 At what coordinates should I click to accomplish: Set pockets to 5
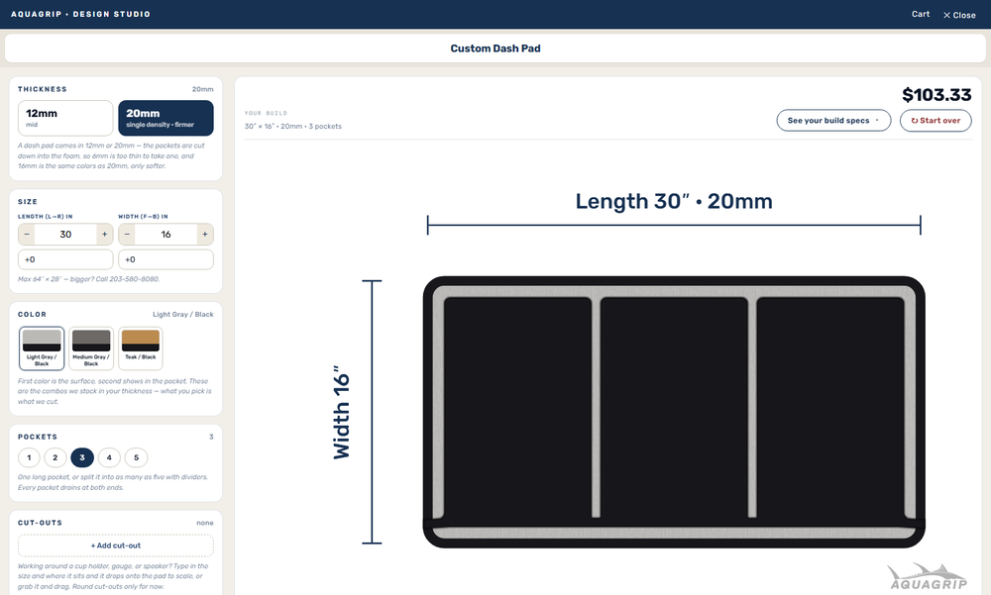[x=137, y=457]
